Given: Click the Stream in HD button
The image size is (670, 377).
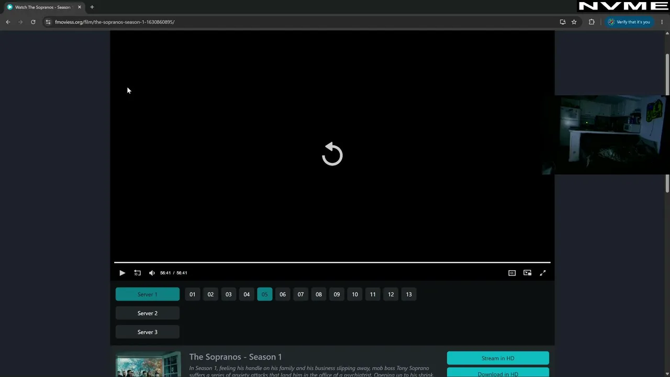Looking at the screenshot, I should [498, 358].
